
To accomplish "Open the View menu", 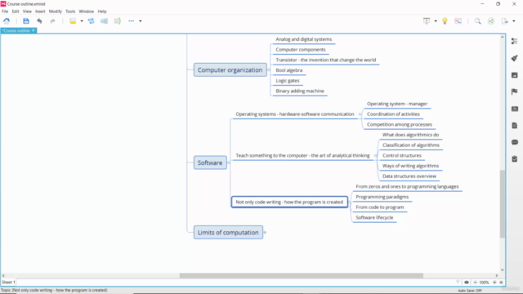I will [x=27, y=11].
